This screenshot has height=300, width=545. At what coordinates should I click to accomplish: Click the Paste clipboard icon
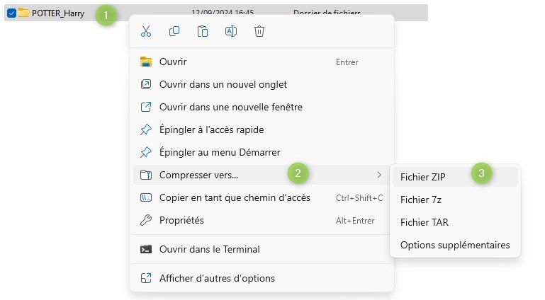click(203, 31)
